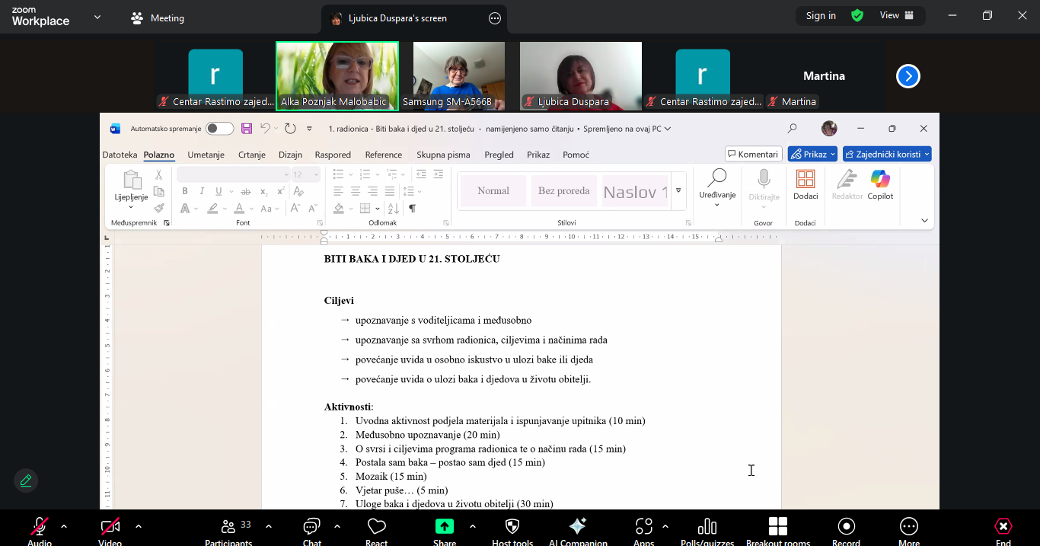The height and width of the screenshot is (546, 1040).
Task: Click the Komentari button
Action: 753,154
